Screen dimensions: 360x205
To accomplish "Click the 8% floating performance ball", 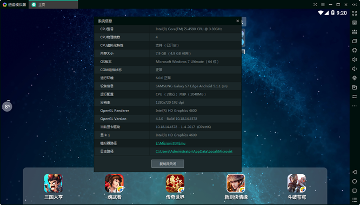I will pyautogui.click(x=7, y=106).
